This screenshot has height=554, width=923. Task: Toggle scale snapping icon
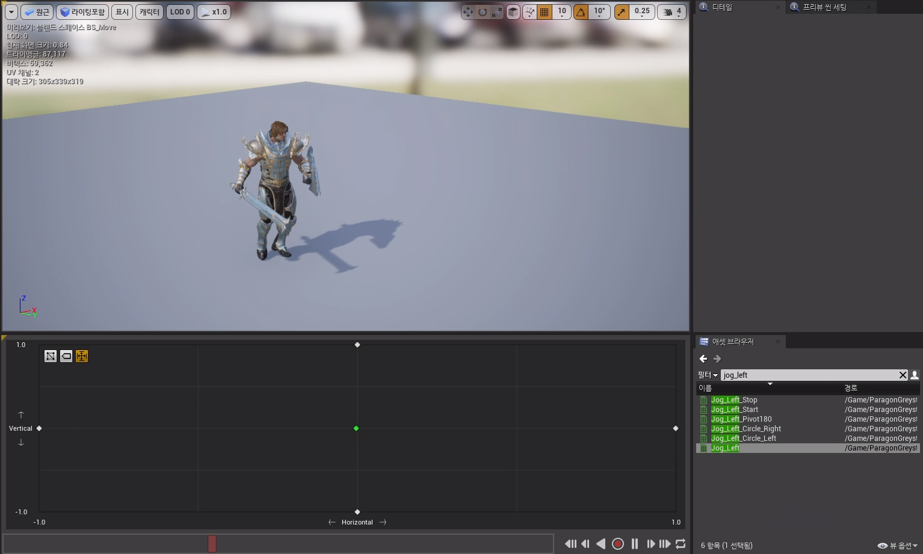tap(622, 12)
